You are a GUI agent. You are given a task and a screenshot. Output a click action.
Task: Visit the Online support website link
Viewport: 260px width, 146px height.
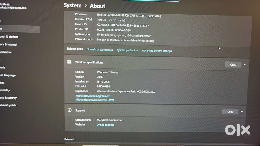pos(105,125)
